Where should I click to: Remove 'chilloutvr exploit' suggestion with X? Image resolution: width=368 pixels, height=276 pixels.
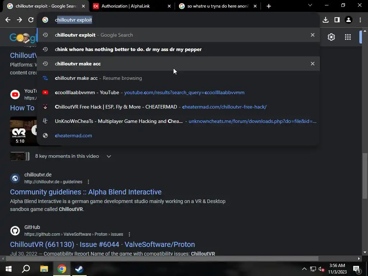313,35
